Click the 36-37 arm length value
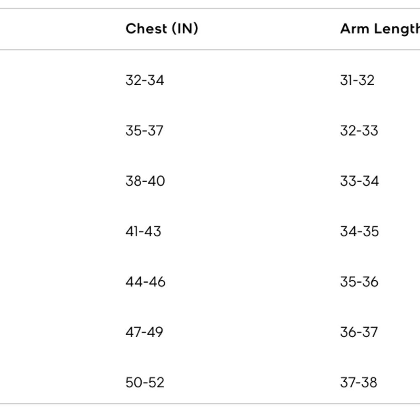Viewport: 420px width, 420px height. click(359, 332)
